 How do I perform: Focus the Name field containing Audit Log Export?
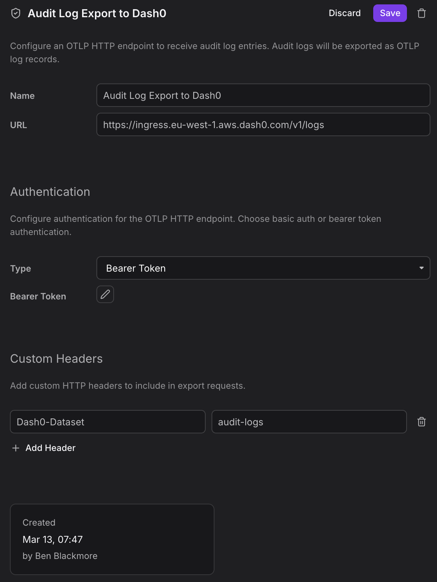(x=263, y=95)
